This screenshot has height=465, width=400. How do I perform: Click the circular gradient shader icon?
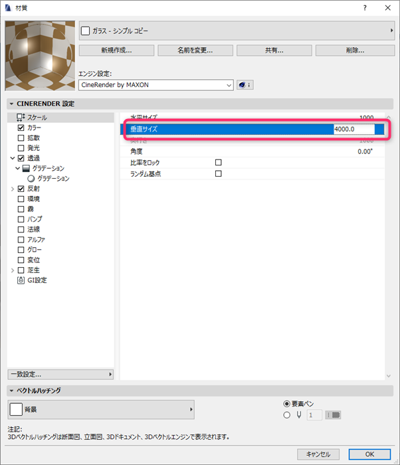31,179
